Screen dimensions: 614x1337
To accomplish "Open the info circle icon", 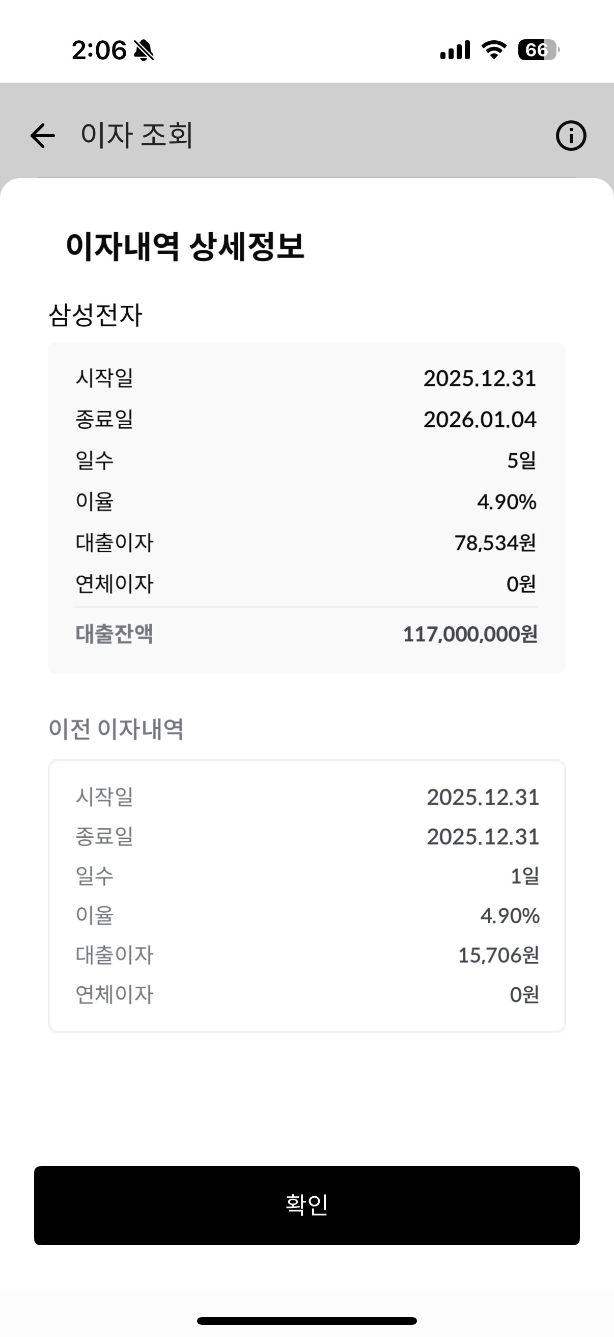I will coord(571,136).
